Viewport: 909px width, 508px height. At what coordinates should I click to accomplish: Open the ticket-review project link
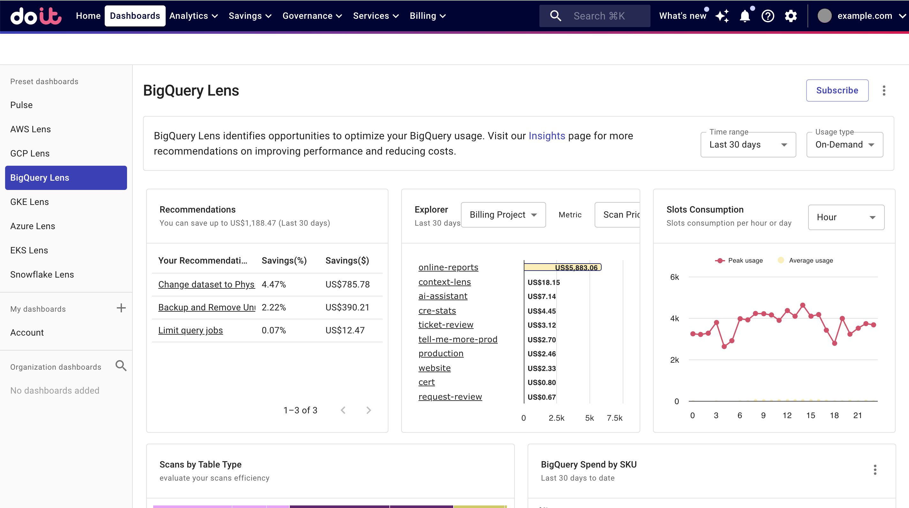click(x=446, y=325)
